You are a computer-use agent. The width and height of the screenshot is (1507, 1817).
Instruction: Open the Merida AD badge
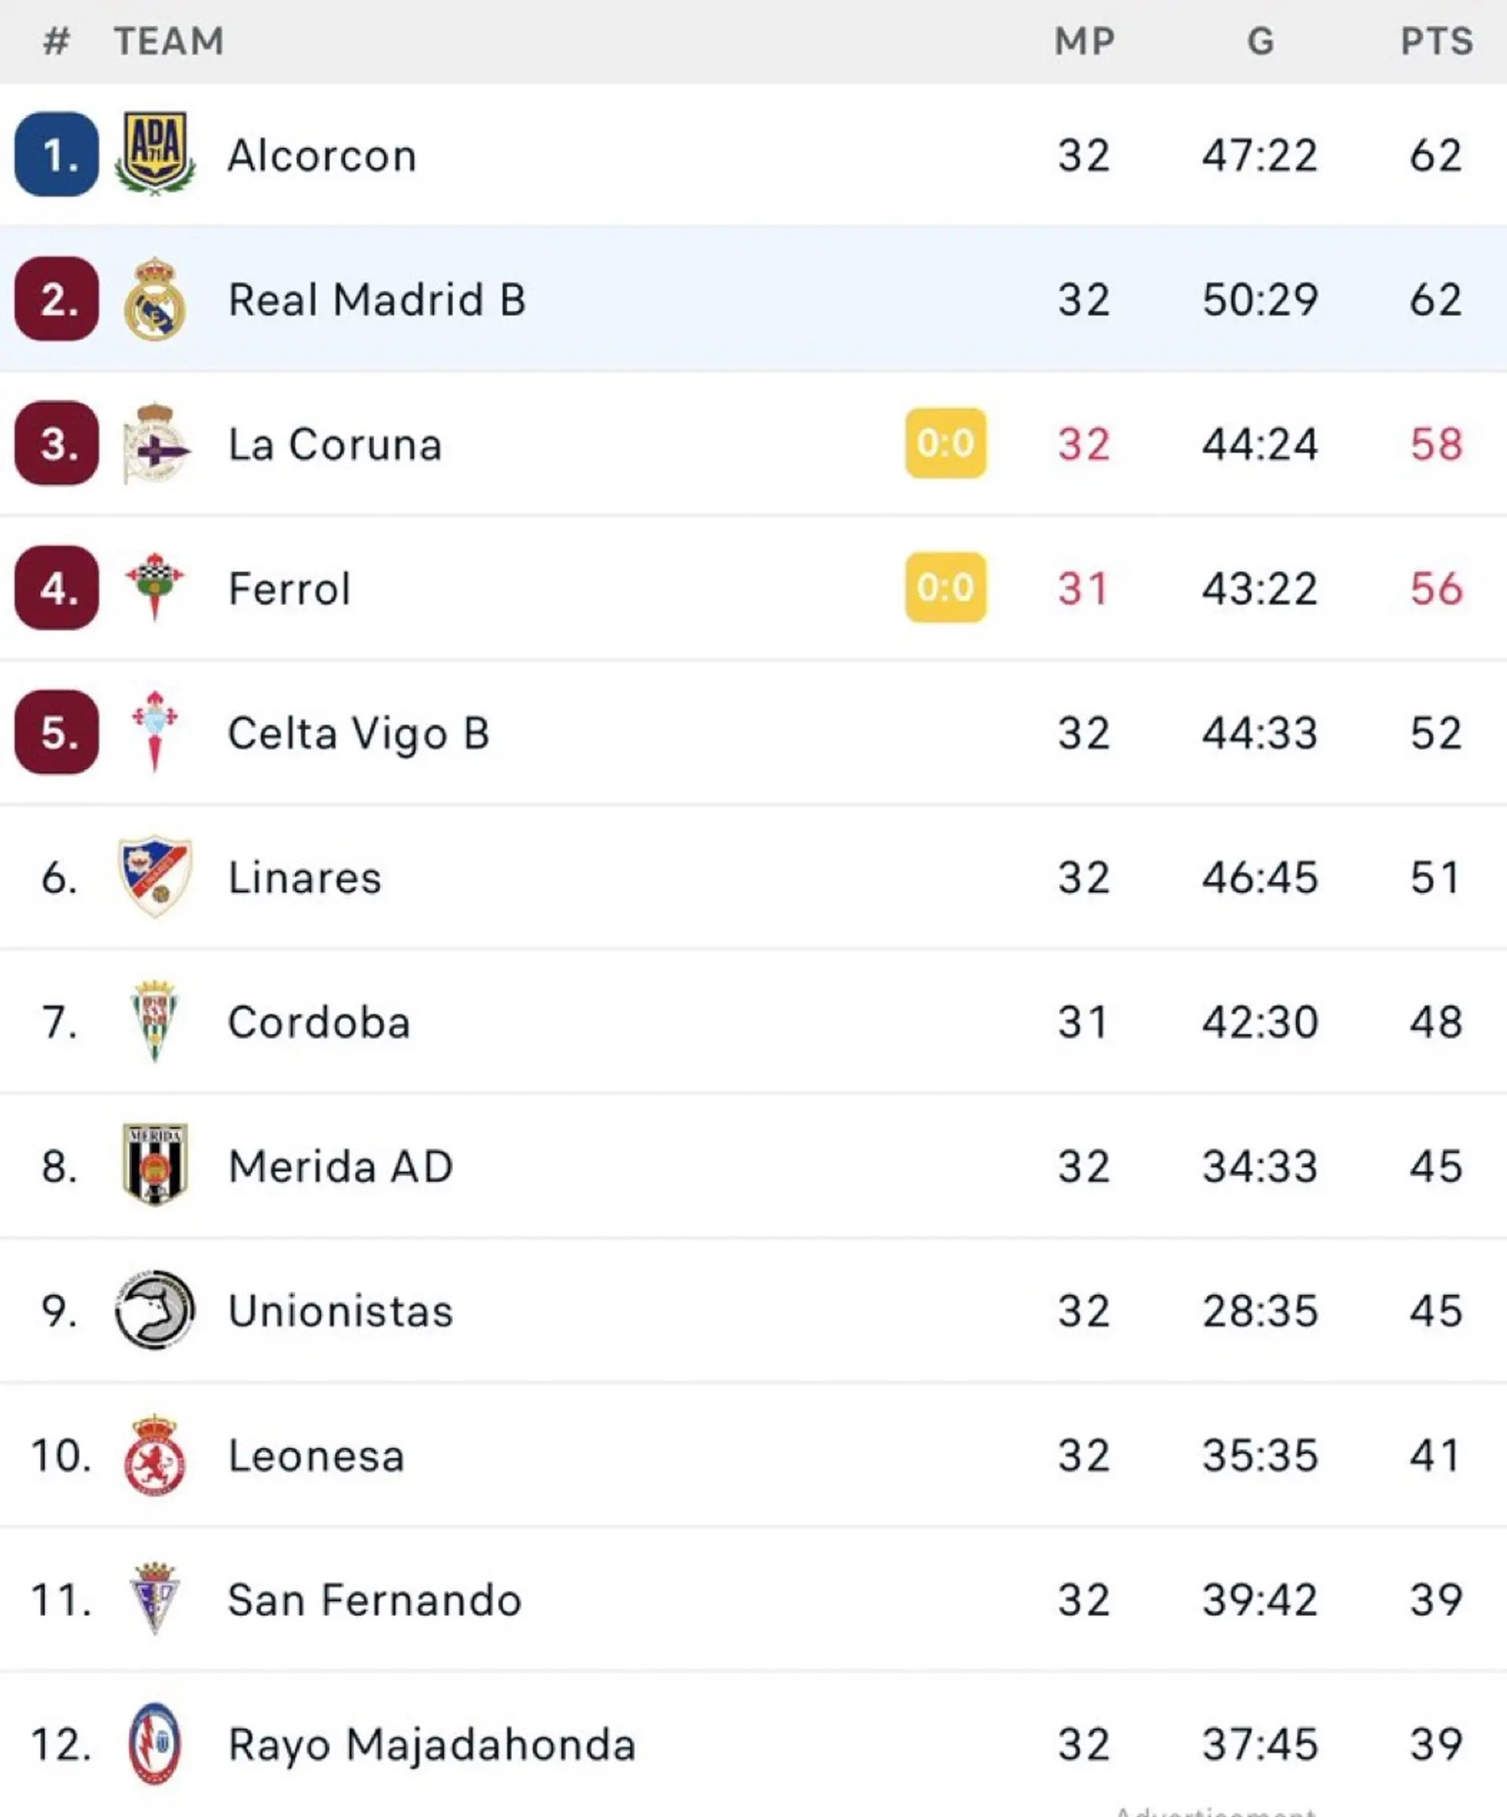coord(155,1164)
